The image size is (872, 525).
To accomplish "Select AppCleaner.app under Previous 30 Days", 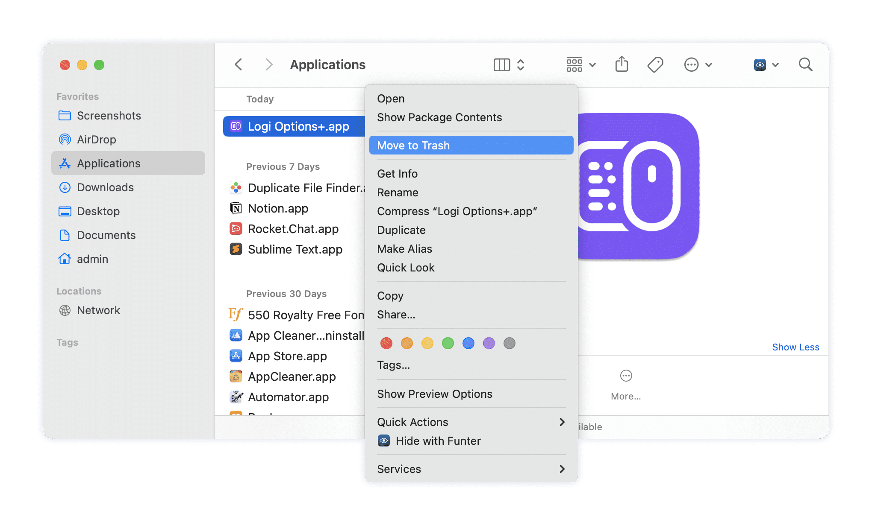I will [x=292, y=376].
